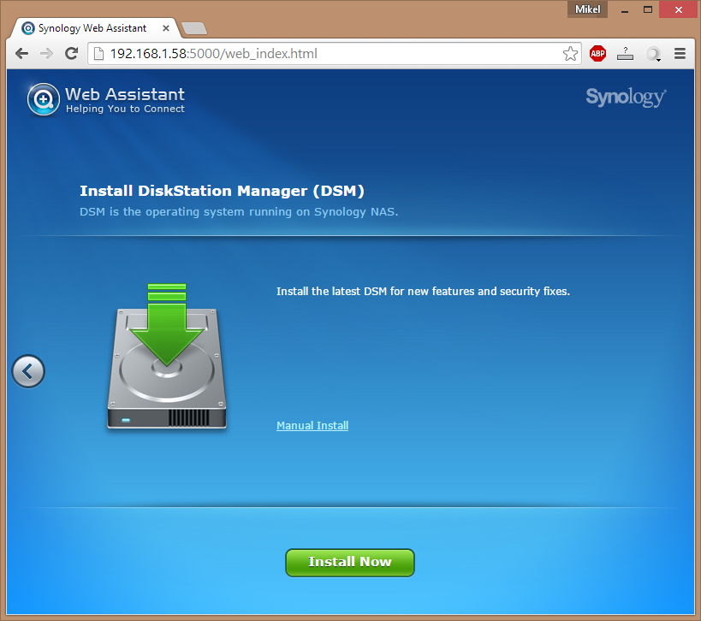701x621 pixels.
Task: Open the Adblock Plus extension icon
Action: 597,54
